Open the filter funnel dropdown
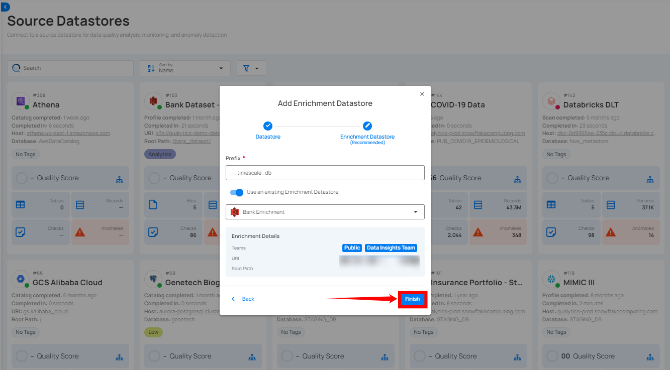 click(x=251, y=68)
